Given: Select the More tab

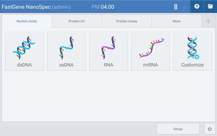Looking at the screenshot, I should (x=177, y=21).
